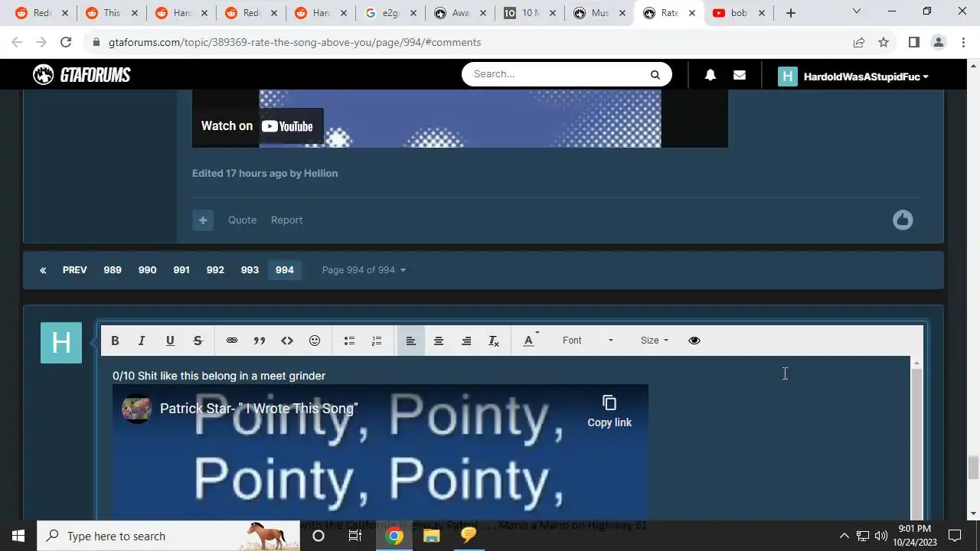980x551 pixels.
Task: Go to page 989
Action: pos(113,270)
